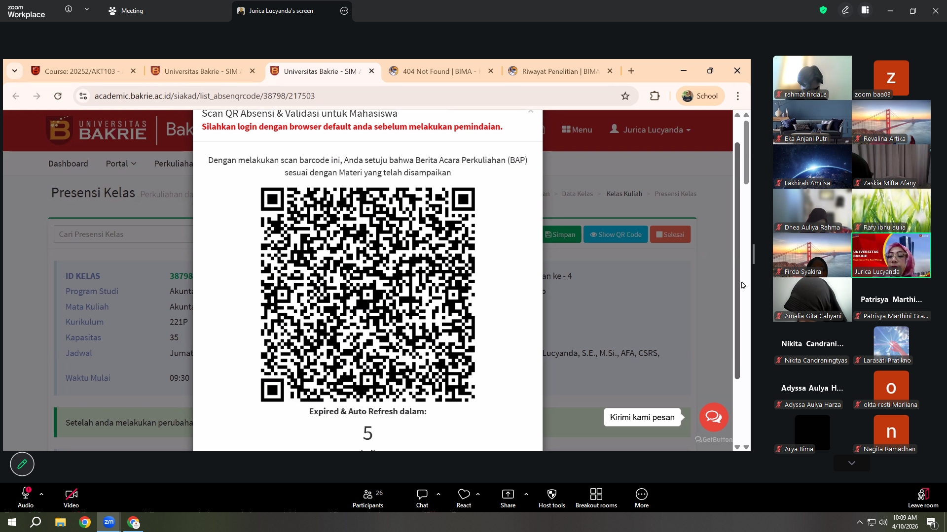Click Zoom meeting info icon

pos(69,9)
